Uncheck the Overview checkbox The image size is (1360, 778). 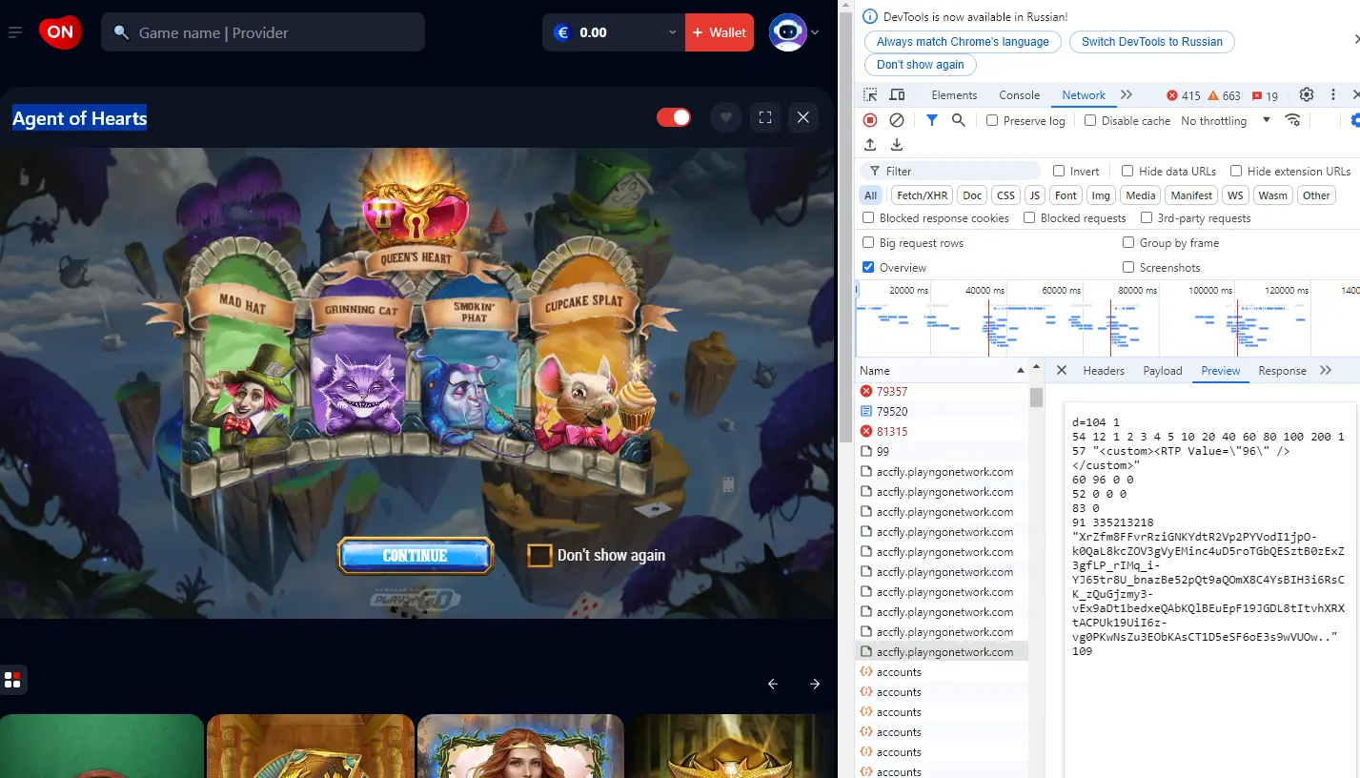868,268
